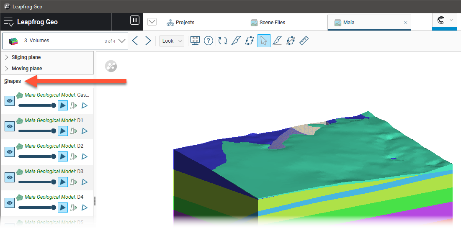Select the Maia Geological Model: D4 label

tap(54, 197)
